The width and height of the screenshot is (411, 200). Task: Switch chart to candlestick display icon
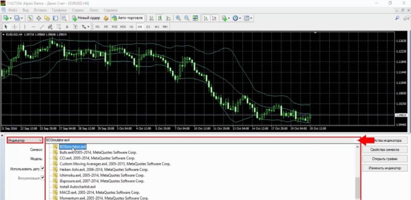(160, 18)
